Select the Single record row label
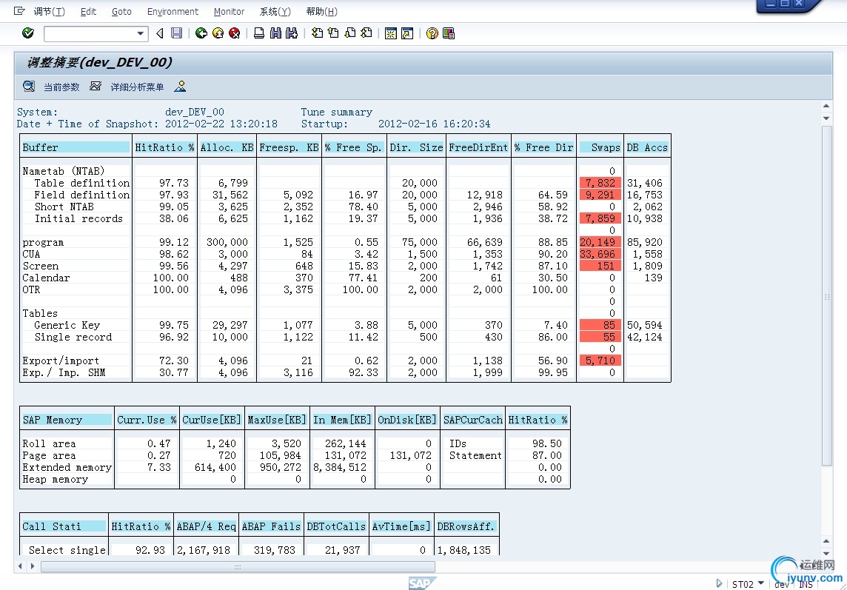Viewport: 847px width, 590px height. 73,337
